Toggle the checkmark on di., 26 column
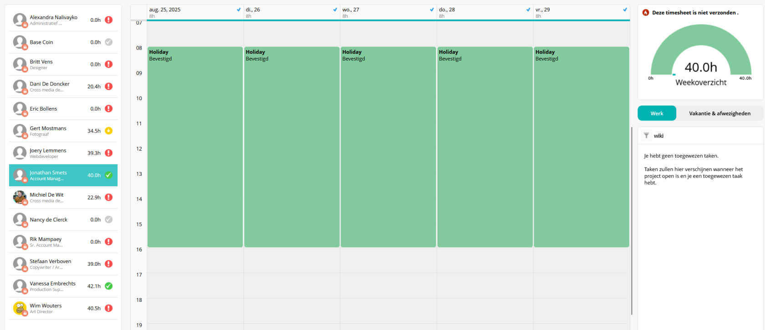This screenshot has height=330, width=765. pyautogui.click(x=335, y=10)
